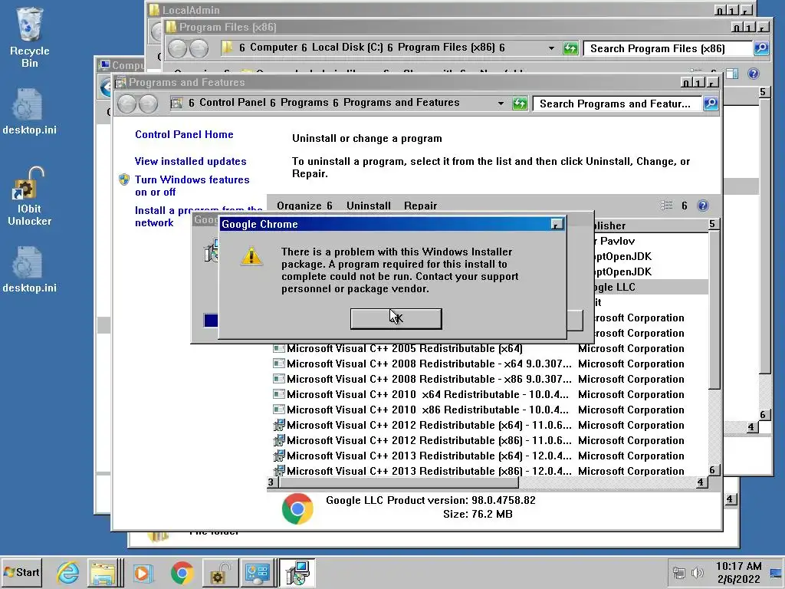Refresh the Programs and Features address bar
Image resolution: width=785 pixels, height=589 pixels.
pos(520,104)
